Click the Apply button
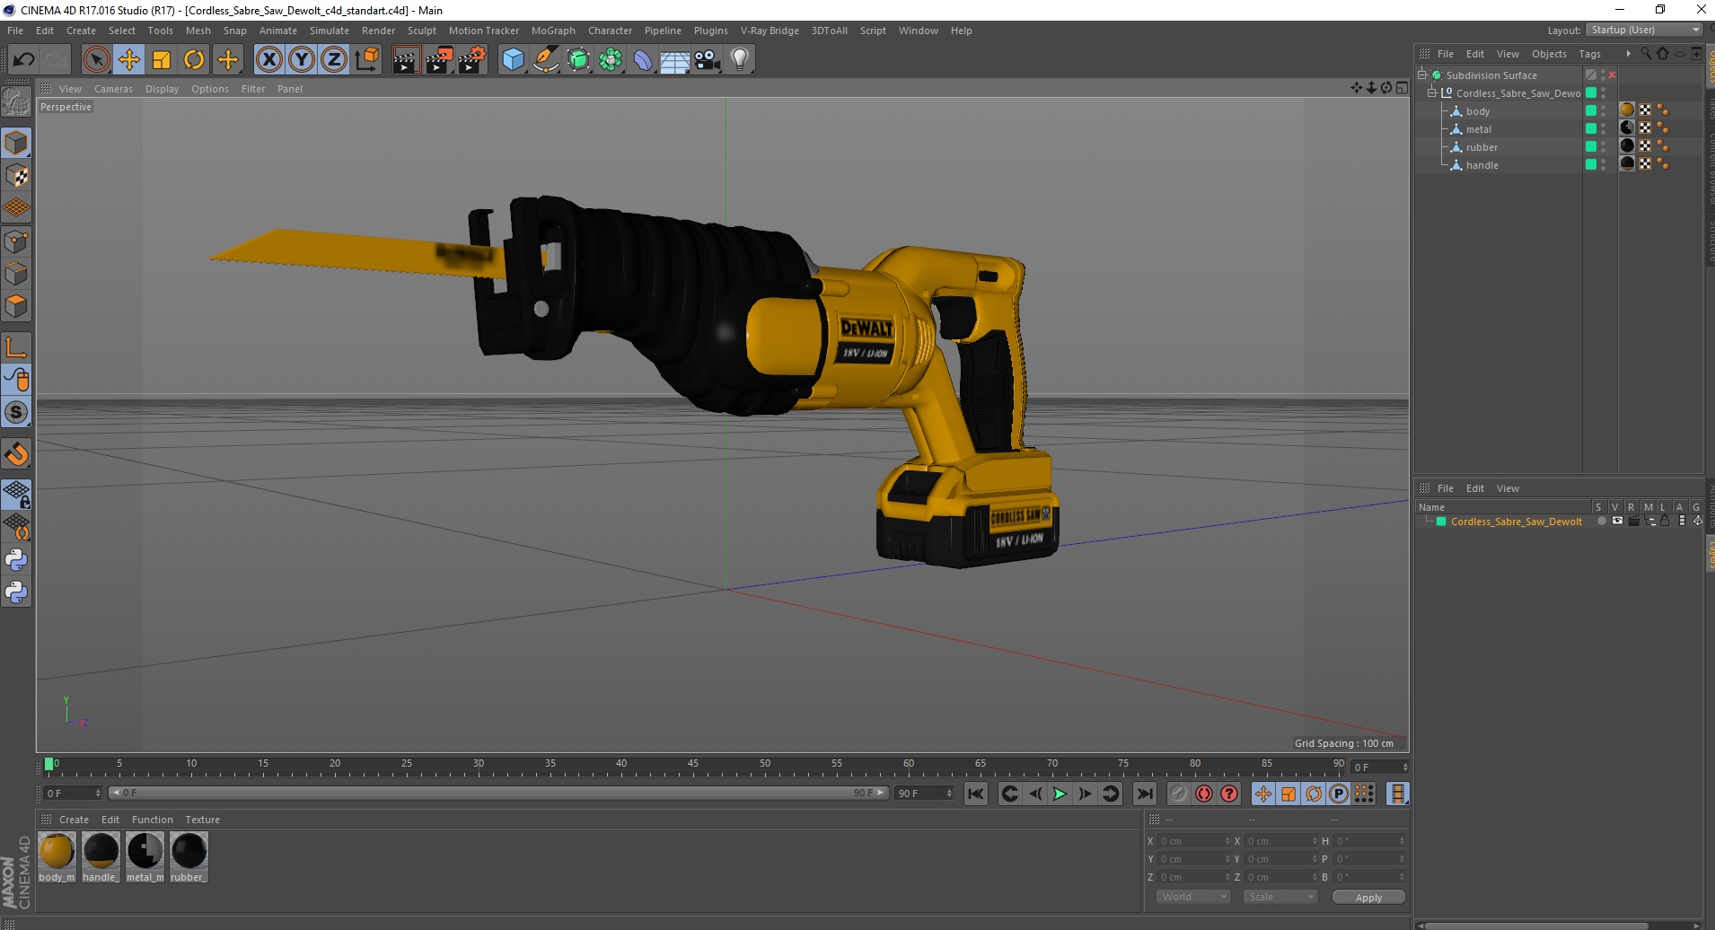1715x930 pixels. pos(1368,897)
